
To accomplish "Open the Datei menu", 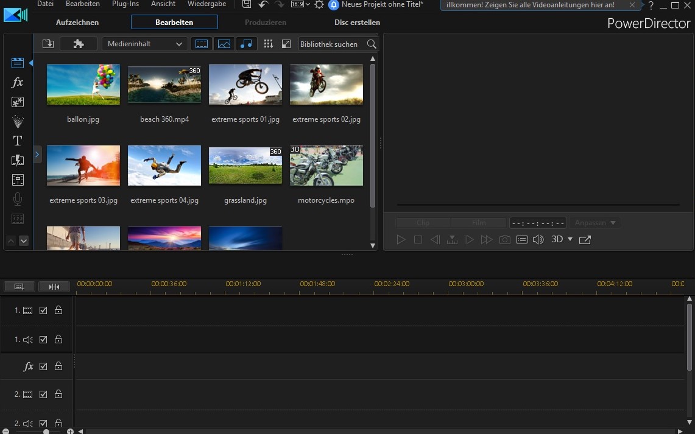I will (45, 4).
